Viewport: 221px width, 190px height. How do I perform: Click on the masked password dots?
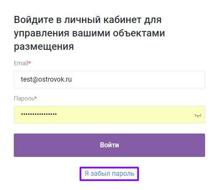pyautogui.click(x=39, y=114)
